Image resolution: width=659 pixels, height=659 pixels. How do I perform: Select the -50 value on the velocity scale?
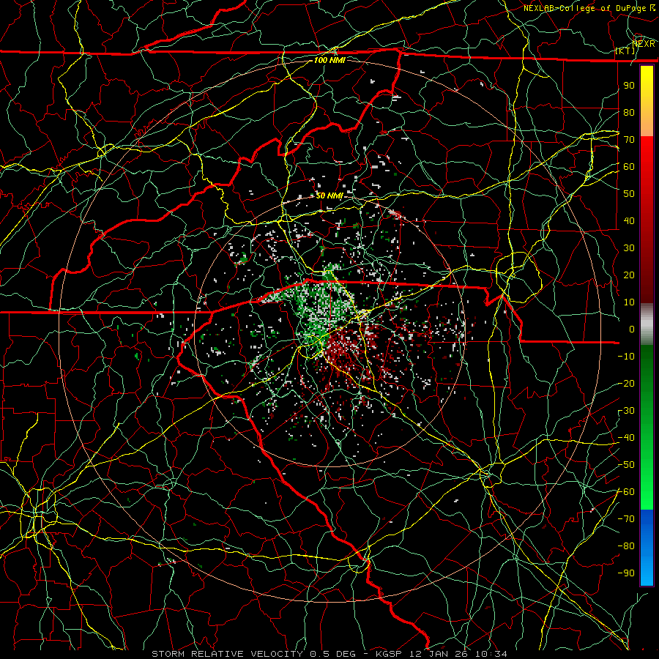[x=626, y=465]
